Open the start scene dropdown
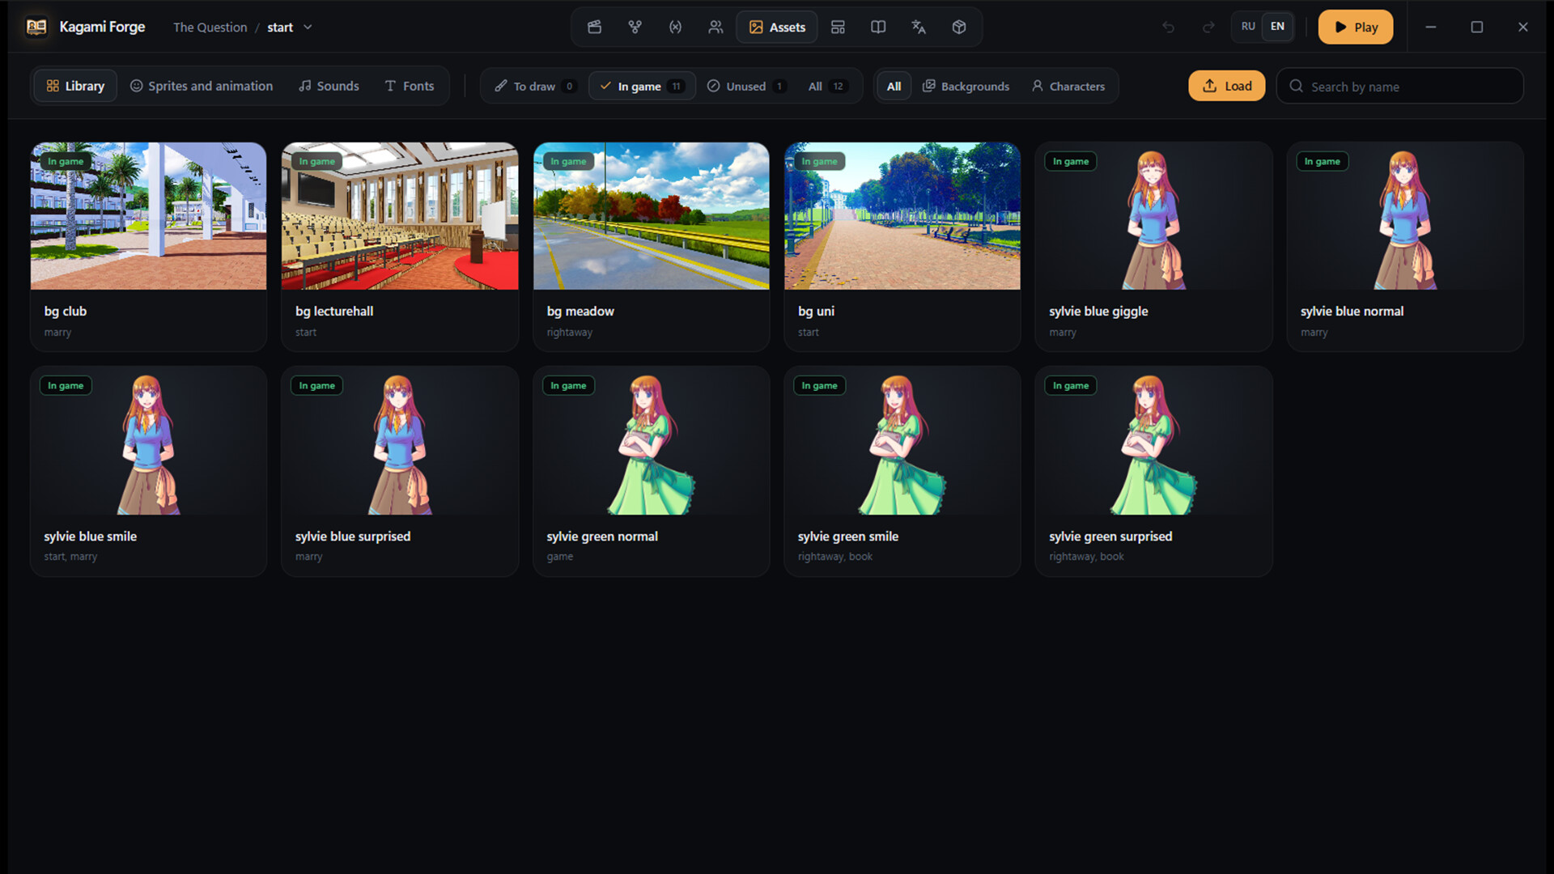Screen dimensions: 1554x874 coord(290,27)
